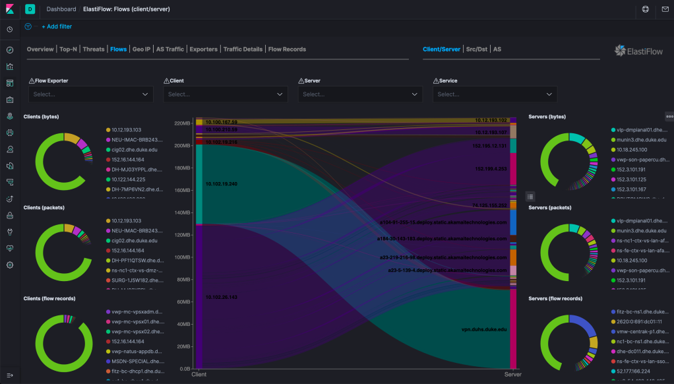Open the Flow Exporter select dropdown

(x=91, y=94)
